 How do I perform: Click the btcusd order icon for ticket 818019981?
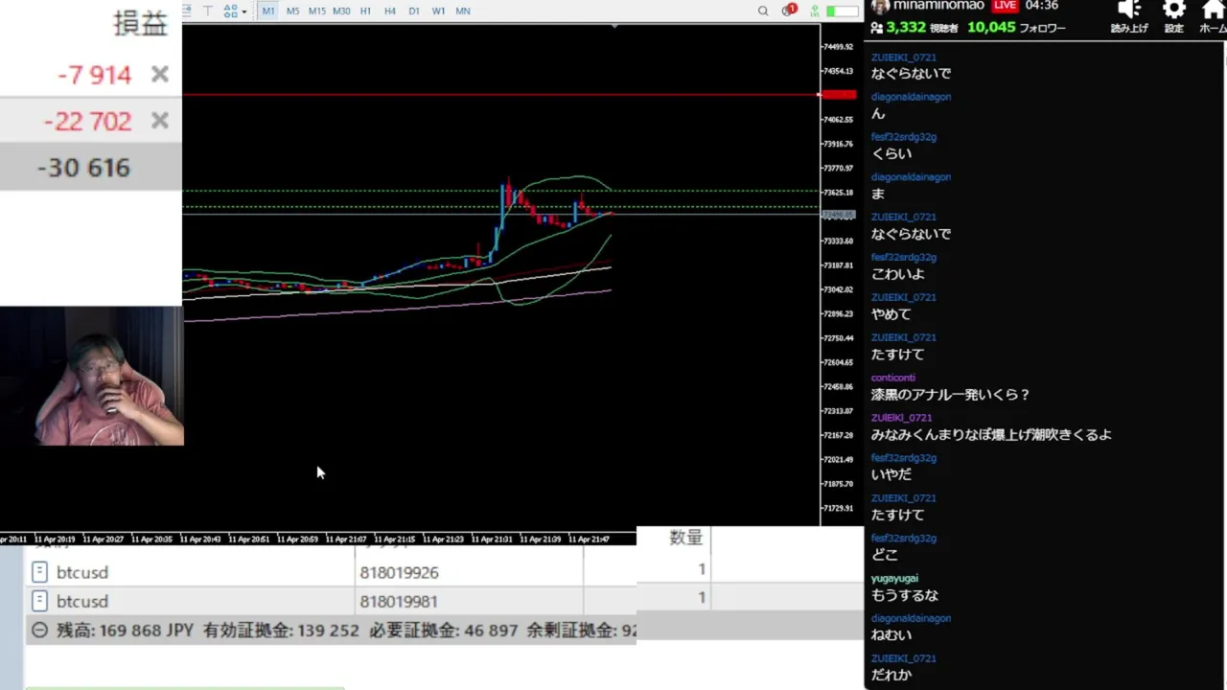tap(39, 601)
